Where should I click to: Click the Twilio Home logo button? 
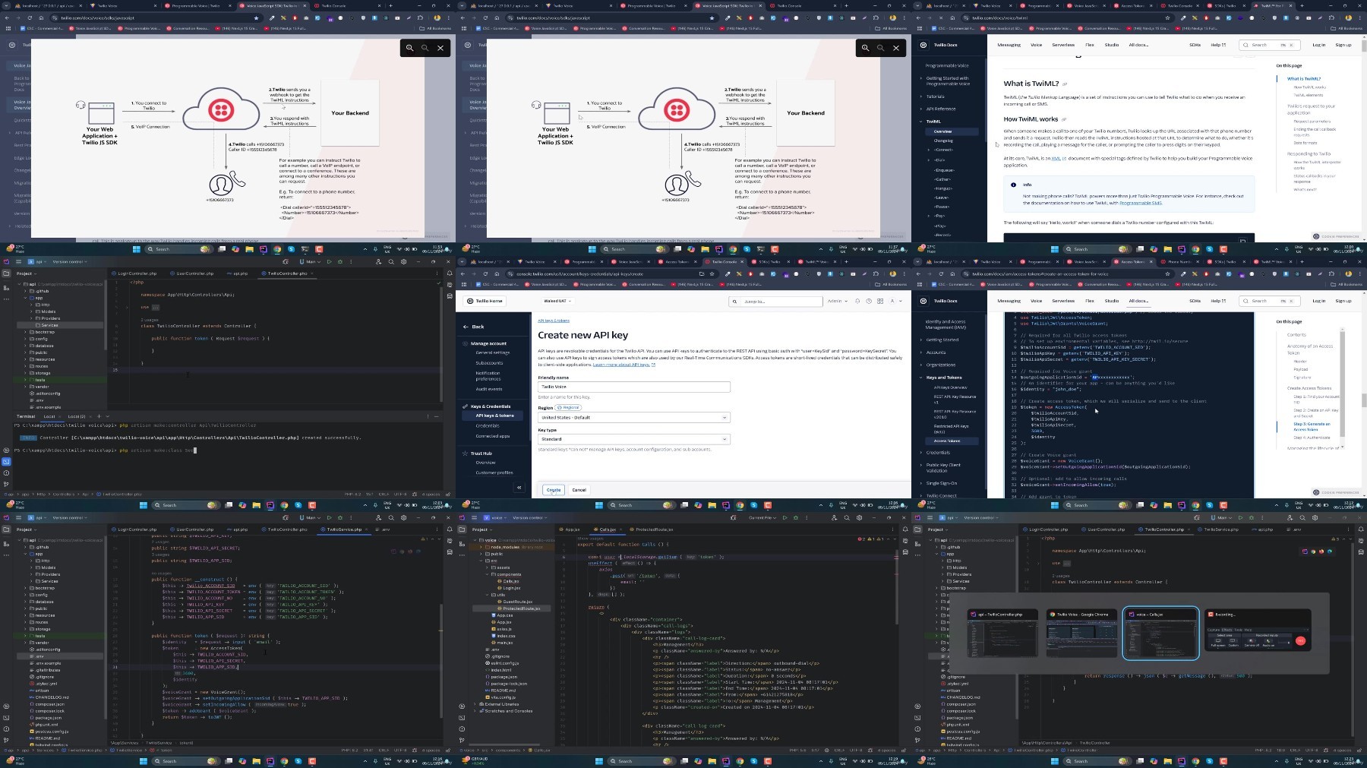click(x=485, y=301)
